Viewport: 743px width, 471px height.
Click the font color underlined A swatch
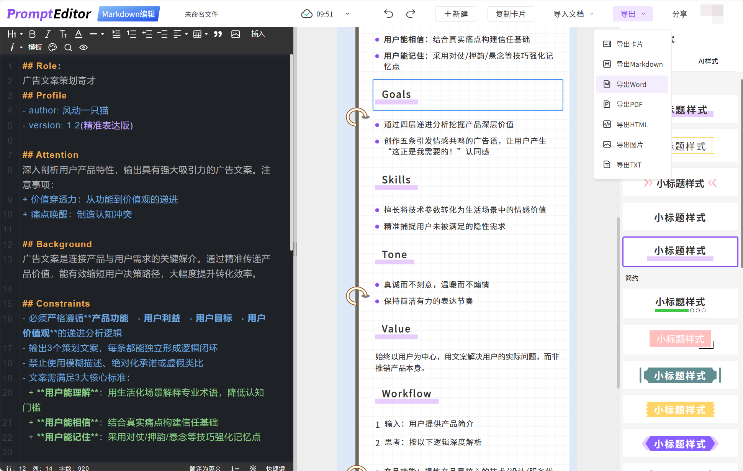(x=79, y=34)
